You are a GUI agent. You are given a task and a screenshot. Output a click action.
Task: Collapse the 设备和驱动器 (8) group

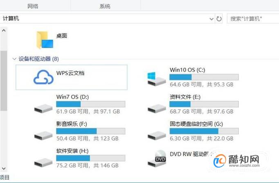click(x=14, y=59)
